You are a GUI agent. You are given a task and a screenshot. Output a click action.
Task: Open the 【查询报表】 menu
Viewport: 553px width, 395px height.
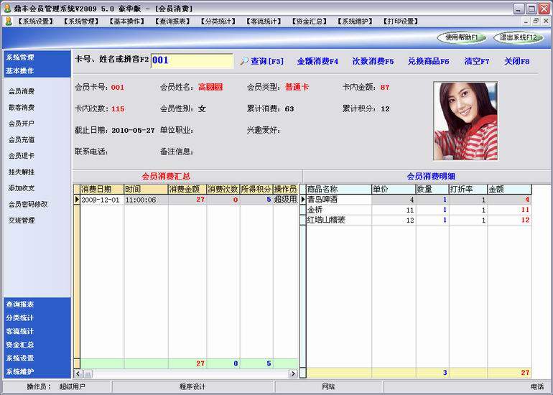click(x=172, y=21)
